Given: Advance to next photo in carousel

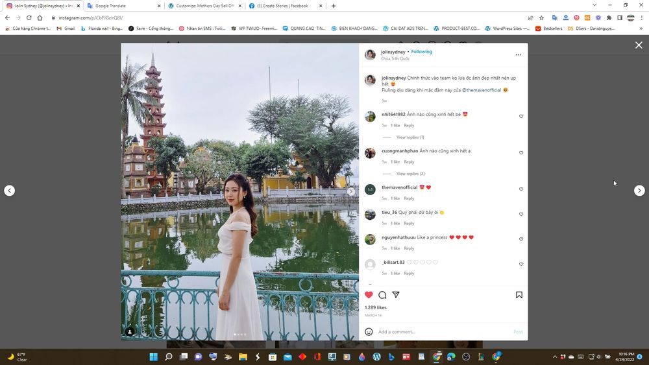Looking at the screenshot, I should coord(351,191).
